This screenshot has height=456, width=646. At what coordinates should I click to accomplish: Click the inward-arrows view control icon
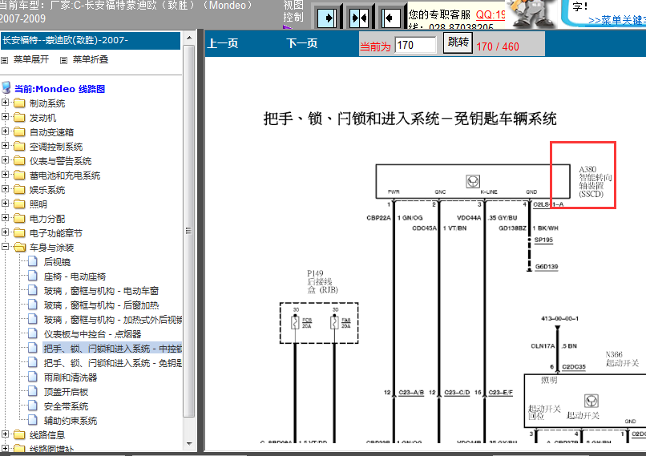[359, 18]
